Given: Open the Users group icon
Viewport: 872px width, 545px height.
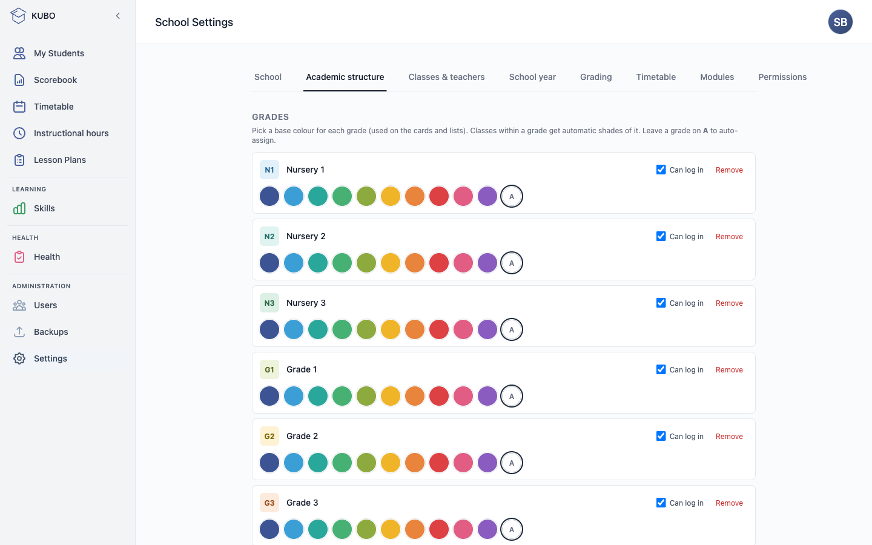Looking at the screenshot, I should tap(19, 305).
